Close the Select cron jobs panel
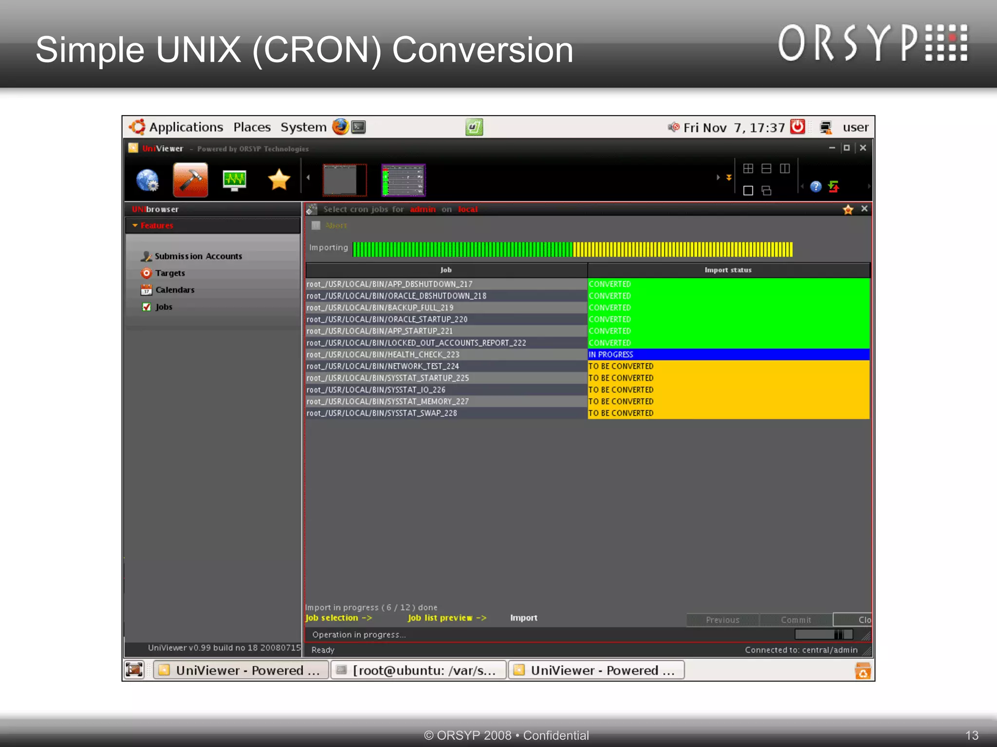 [865, 209]
